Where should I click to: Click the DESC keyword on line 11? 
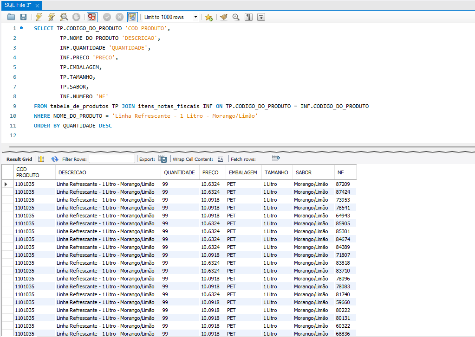coord(105,126)
